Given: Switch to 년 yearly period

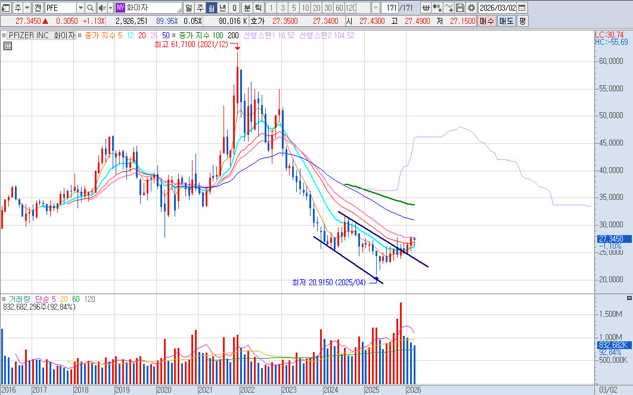Looking at the screenshot, I should pyautogui.click(x=222, y=8).
